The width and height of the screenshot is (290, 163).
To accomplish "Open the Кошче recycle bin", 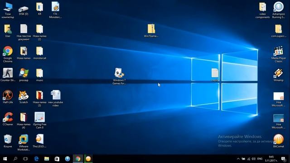I will coord(8,141).
